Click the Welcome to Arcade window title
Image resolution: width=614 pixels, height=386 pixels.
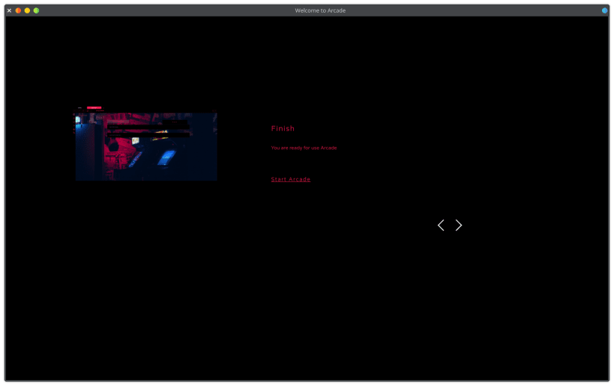[320, 10]
